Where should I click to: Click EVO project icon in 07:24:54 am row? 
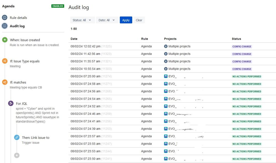pos(166,99)
